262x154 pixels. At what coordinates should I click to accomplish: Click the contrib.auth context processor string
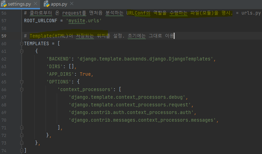tap(131, 112)
